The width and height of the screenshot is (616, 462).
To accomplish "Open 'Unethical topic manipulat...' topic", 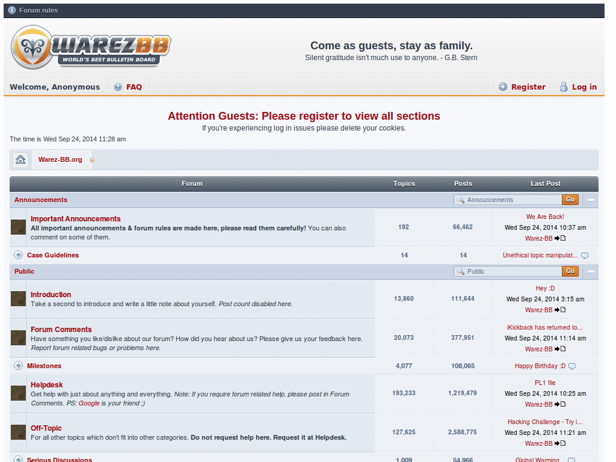I will click(x=540, y=255).
